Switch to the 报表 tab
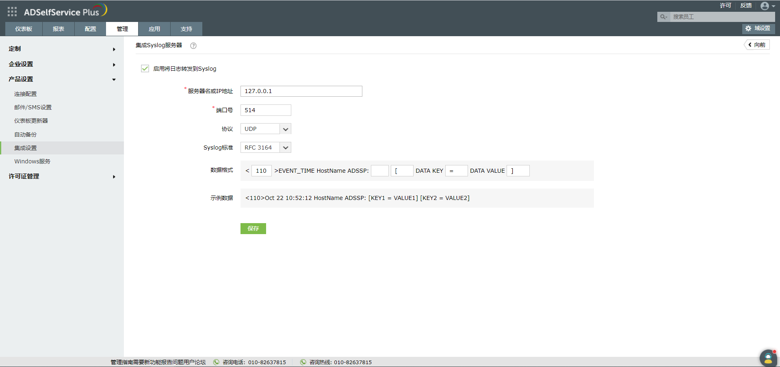Screen dimensions: 780x367 point(58,28)
